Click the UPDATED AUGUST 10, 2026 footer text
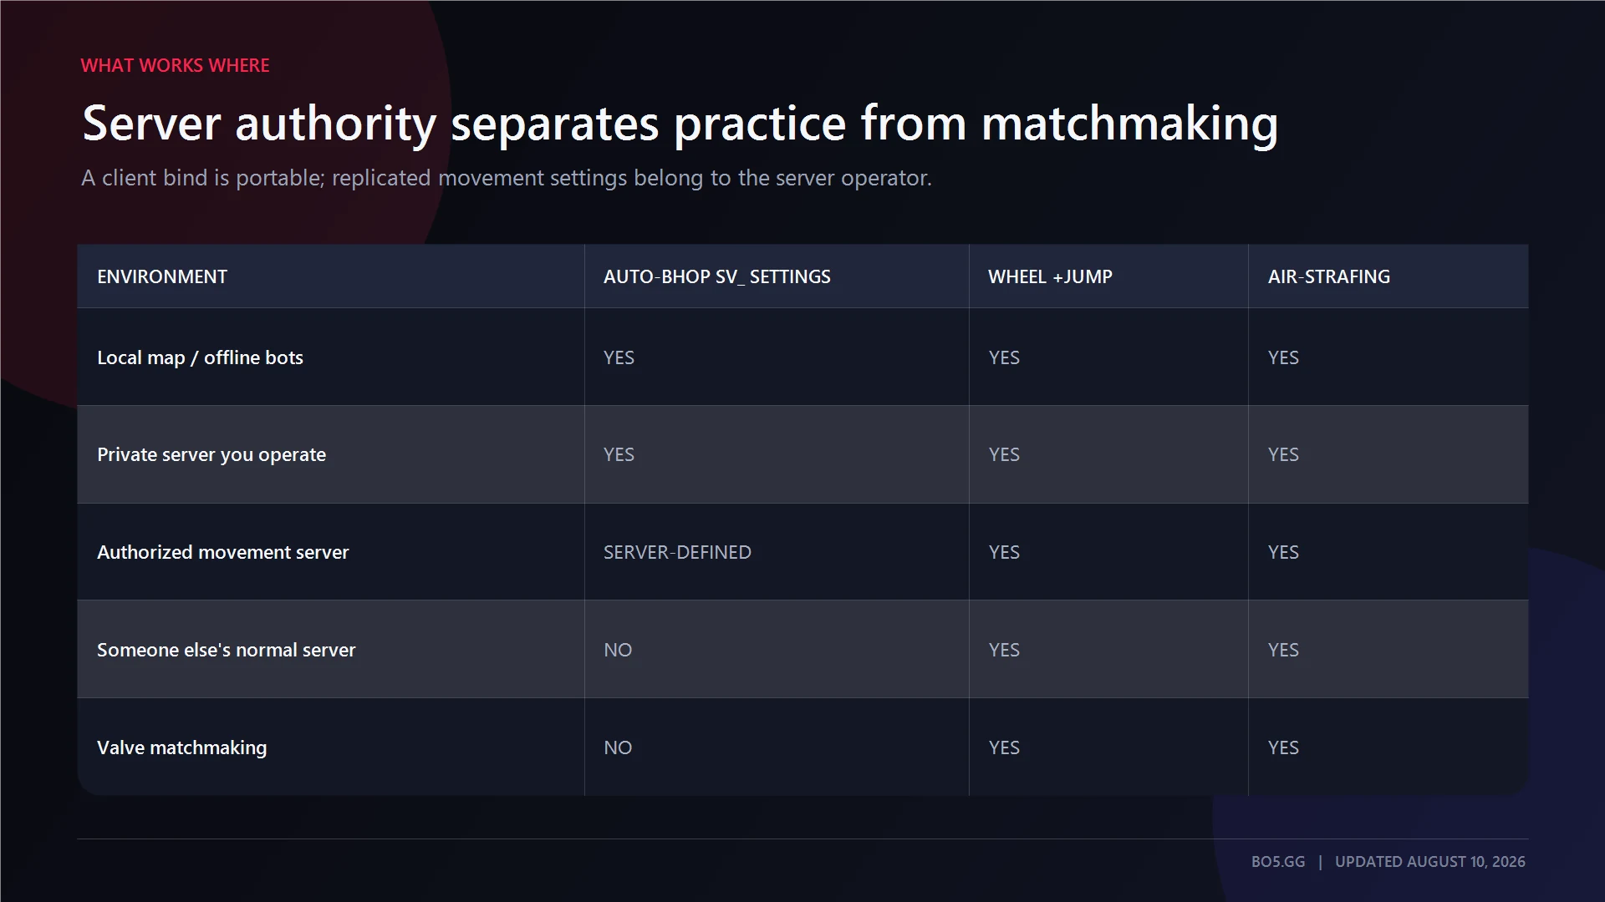The image size is (1605, 902). [x=1429, y=861]
